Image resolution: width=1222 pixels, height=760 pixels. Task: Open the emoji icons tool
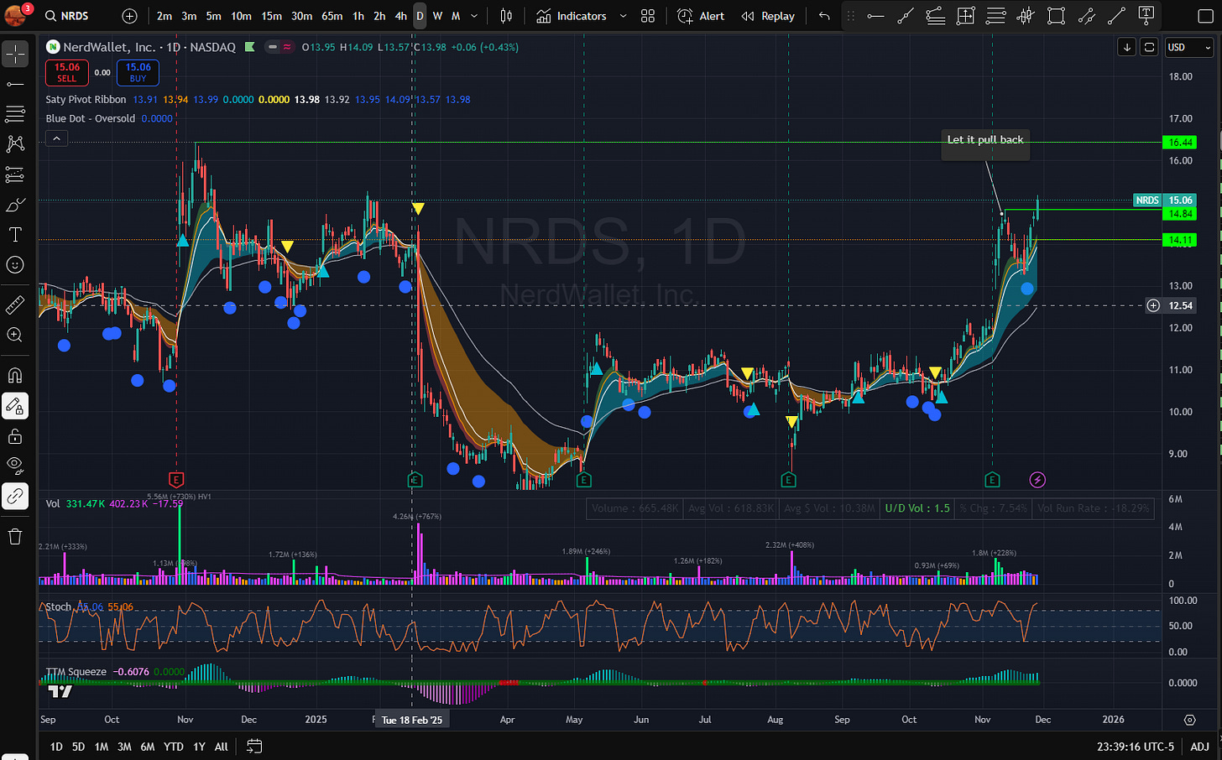coord(15,265)
